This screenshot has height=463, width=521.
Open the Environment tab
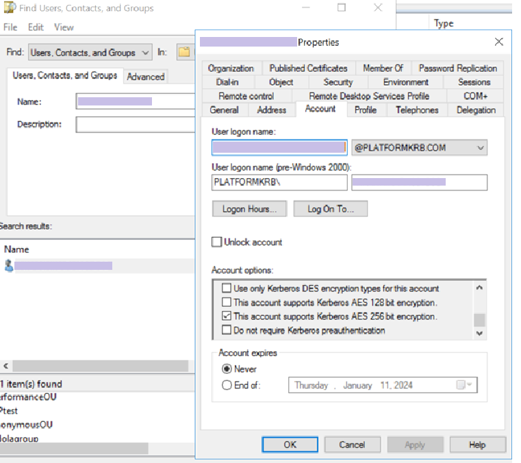[x=406, y=82]
